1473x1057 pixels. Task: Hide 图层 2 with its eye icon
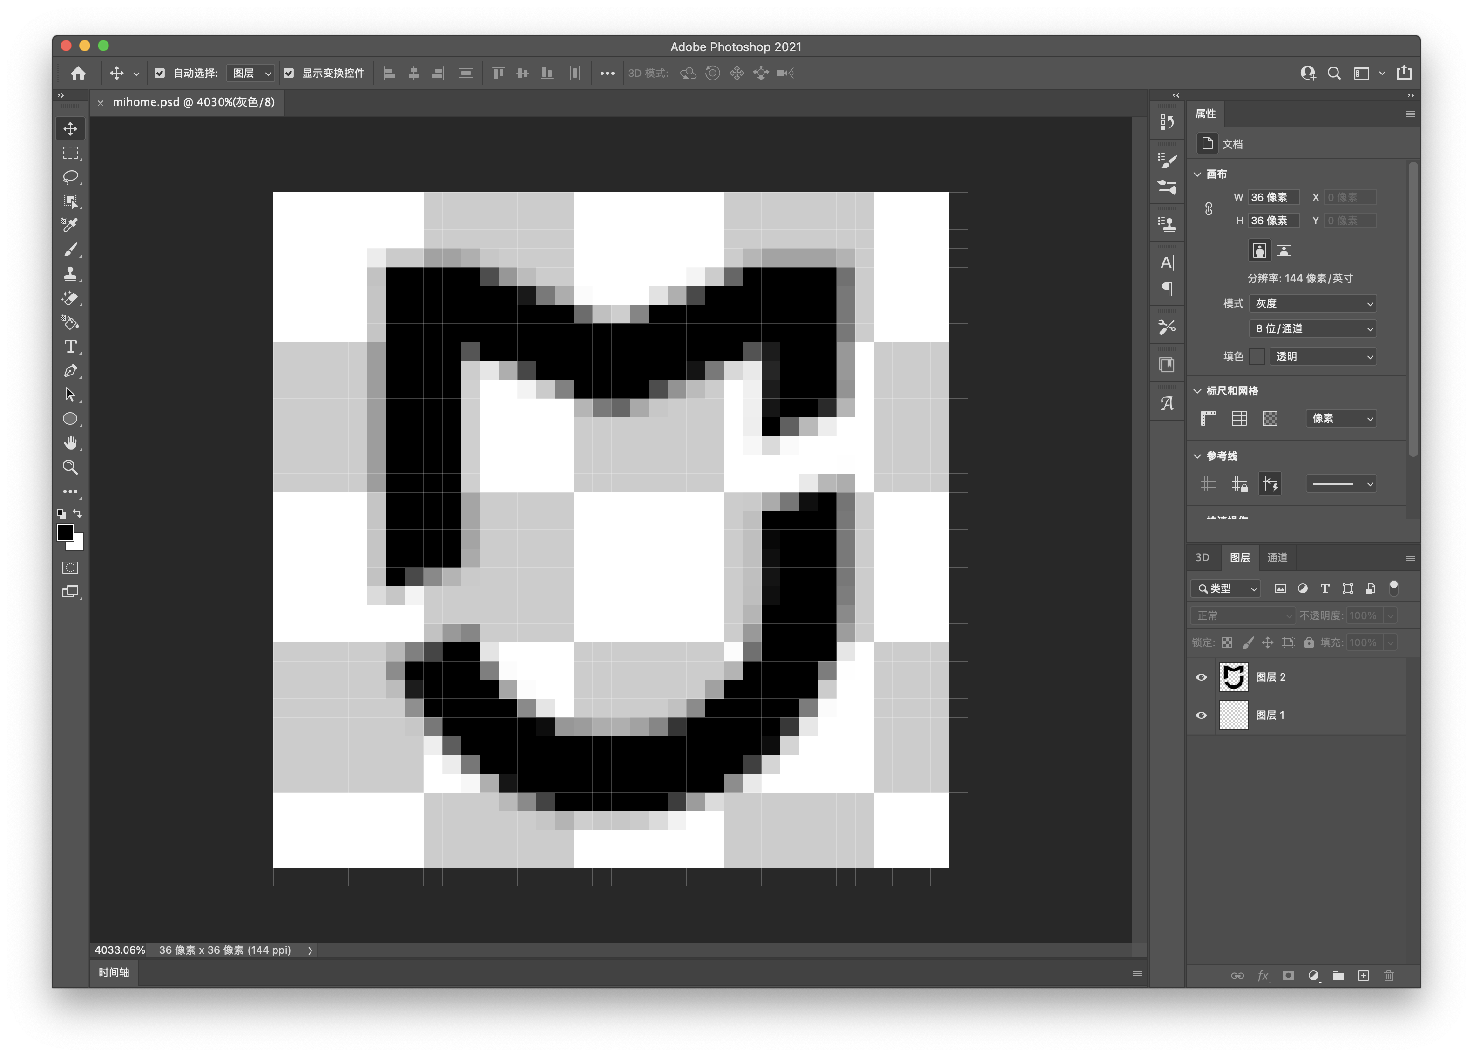pos(1202,677)
